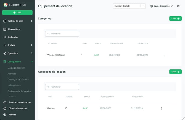Screen dimensions: 185x120
Task: Open the three-dot menu for Casque
Action: click(162, 108)
